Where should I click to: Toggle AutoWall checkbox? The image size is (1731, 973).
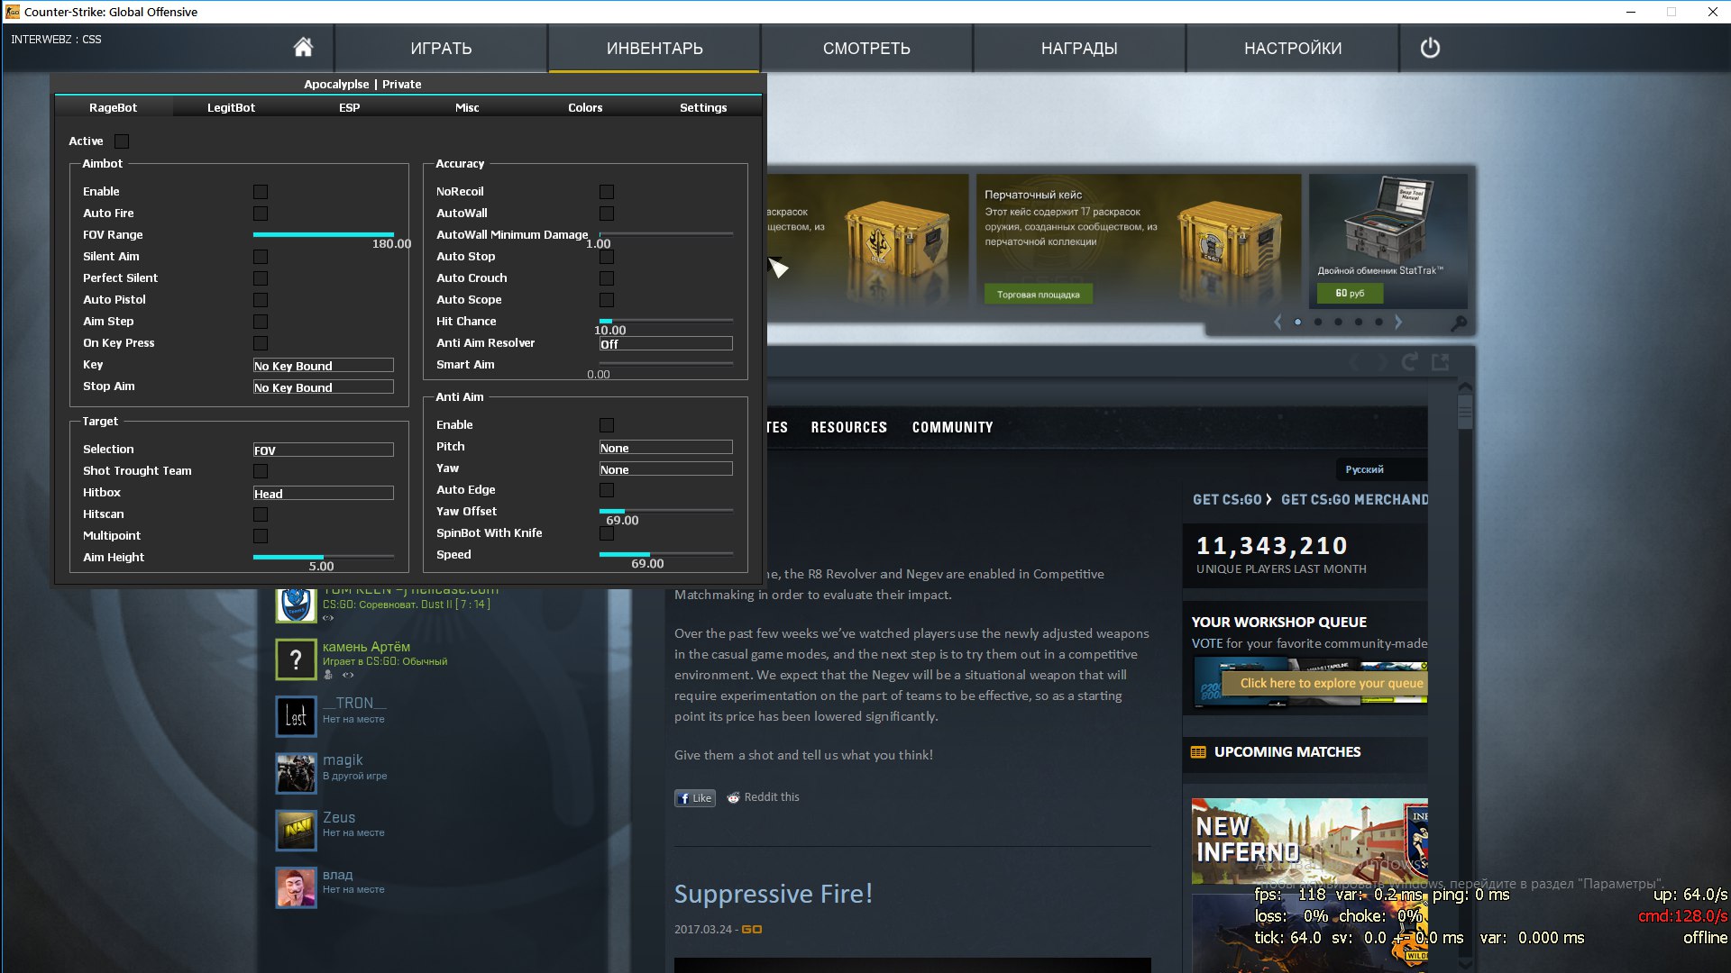click(x=607, y=214)
